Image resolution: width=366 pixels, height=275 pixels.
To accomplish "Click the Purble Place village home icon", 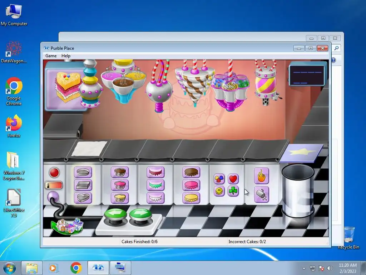I will [x=68, y=226].
